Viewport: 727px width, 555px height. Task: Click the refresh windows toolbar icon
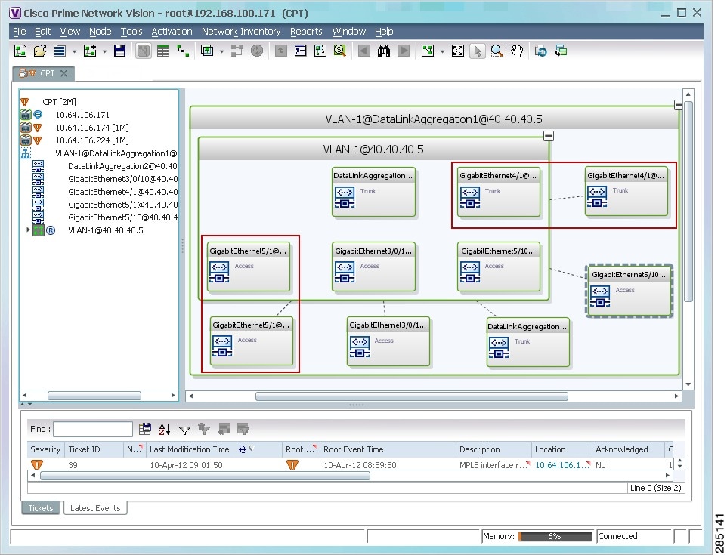[540, 51]
